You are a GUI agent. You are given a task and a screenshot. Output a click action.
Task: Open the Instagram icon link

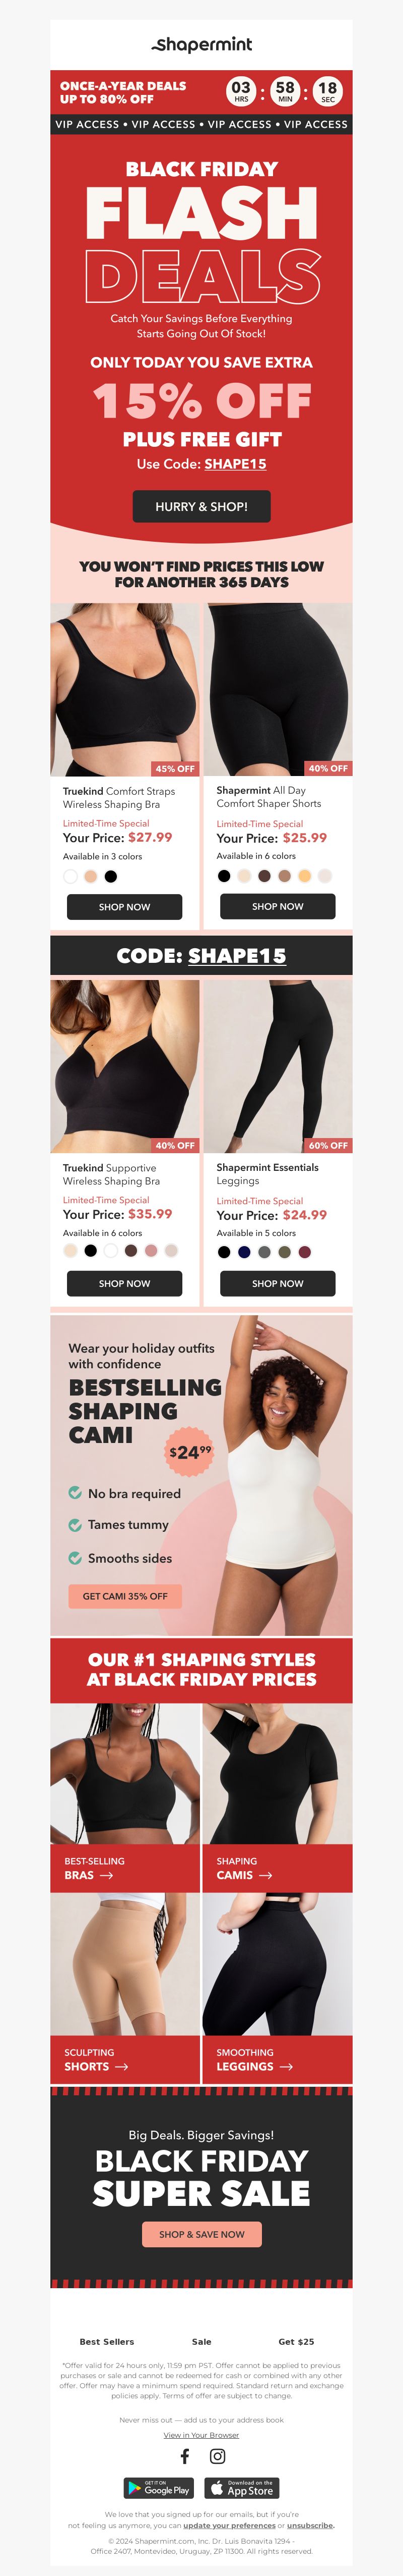[x=218, y=2456]
